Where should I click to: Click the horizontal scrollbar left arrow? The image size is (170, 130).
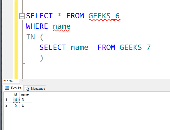[22, 81]
